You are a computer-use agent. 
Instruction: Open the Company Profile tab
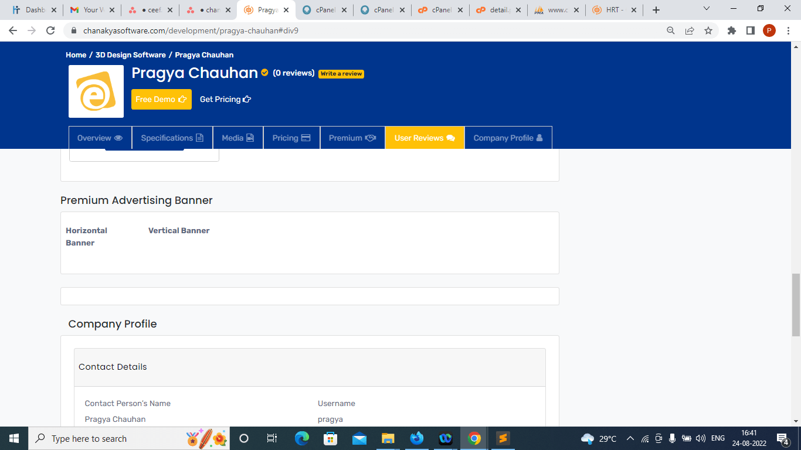pyautogui.click(x=508, y=138)
